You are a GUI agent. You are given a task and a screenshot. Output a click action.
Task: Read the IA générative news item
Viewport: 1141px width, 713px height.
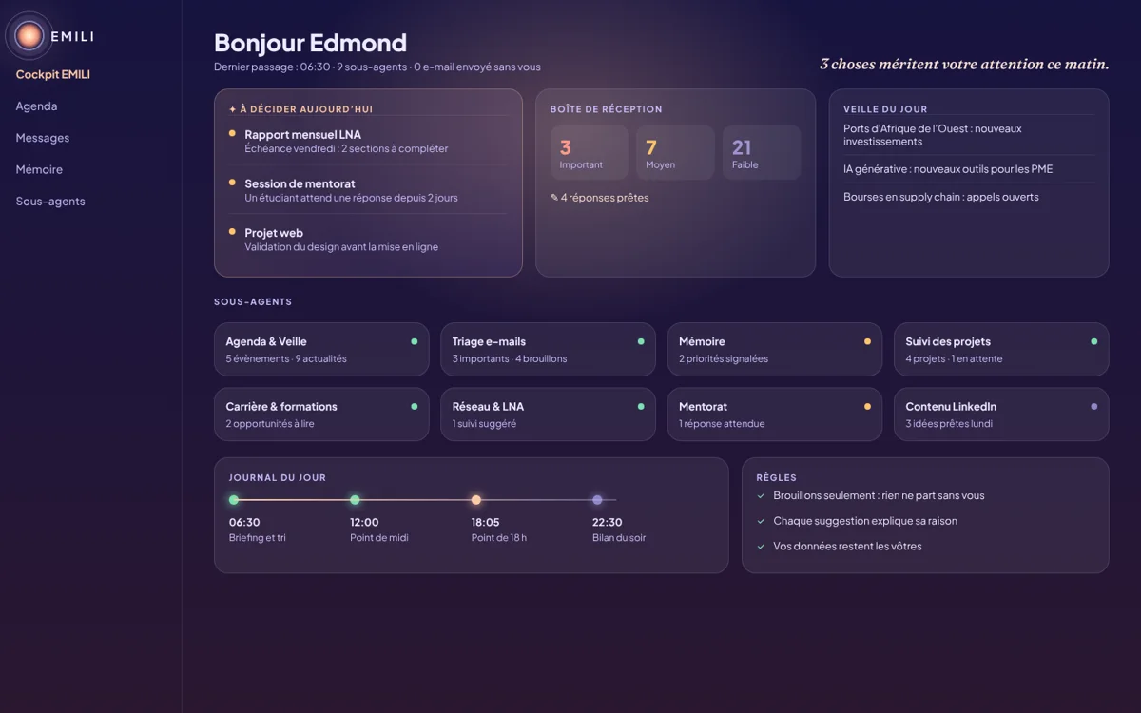(969, 169)
